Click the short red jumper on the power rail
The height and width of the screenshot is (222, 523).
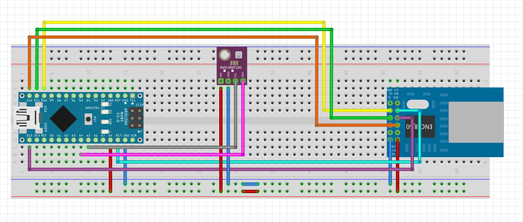(250, 191)
